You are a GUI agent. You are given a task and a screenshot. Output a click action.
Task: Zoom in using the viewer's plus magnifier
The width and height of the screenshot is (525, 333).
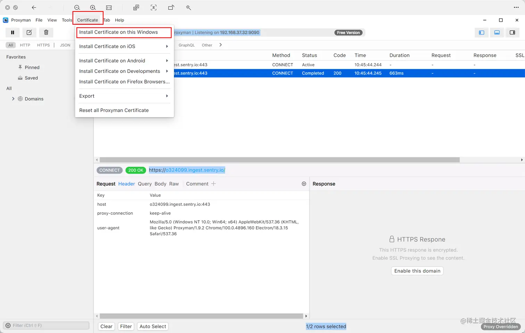(x=93, y=8)
